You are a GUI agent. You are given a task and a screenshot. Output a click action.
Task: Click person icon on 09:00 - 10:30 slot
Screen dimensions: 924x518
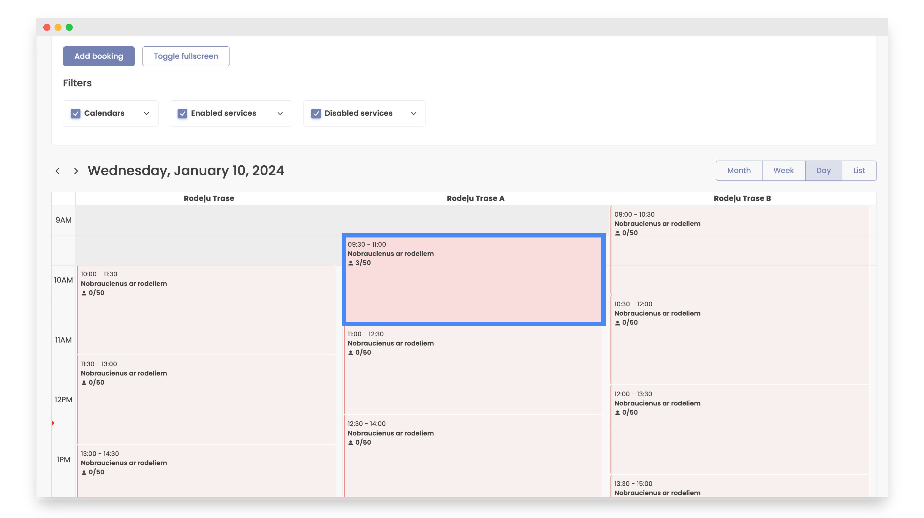point(617,233)
